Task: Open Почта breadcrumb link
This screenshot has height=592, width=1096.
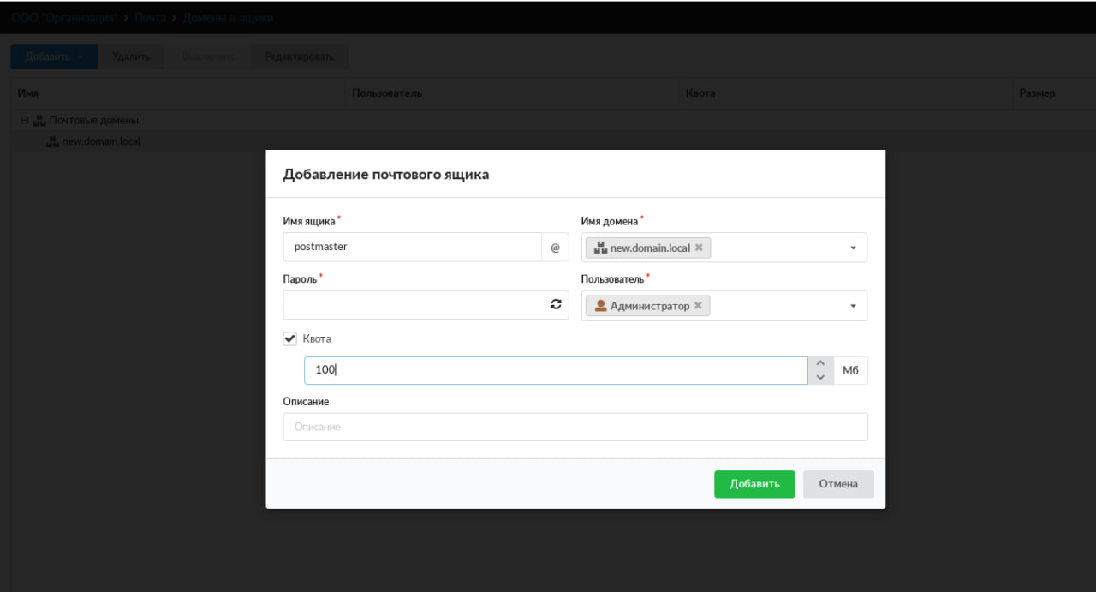Action: click(x=150, y=18)
